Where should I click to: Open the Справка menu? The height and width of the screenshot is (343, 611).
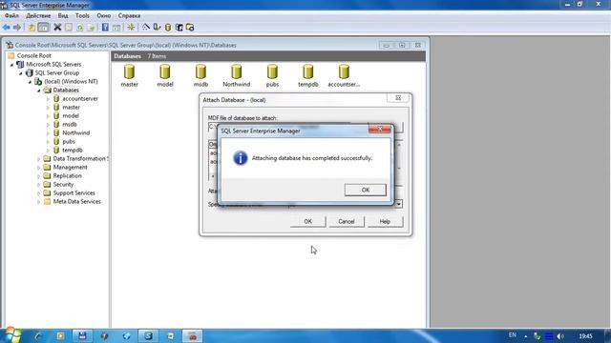(x=130, y=15)
